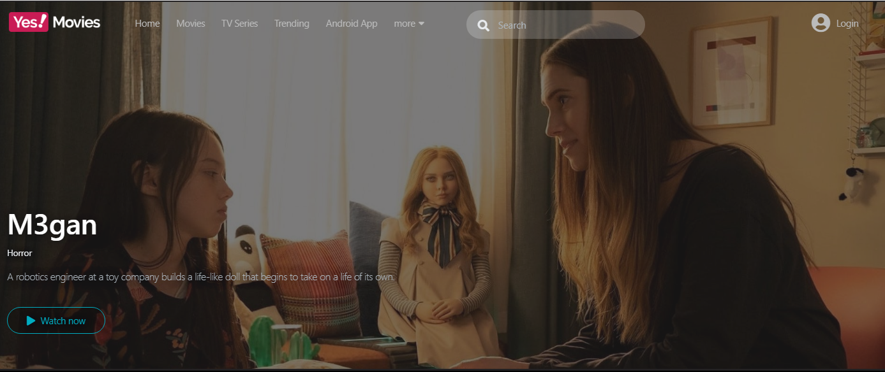This screenshot has width=885, height=372.
Task: Expand the more dropdown menu
Action: [409, 24]
